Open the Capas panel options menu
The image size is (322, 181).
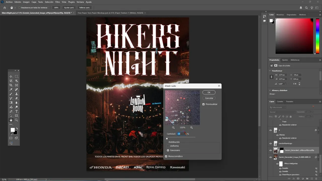coord(320,102)
